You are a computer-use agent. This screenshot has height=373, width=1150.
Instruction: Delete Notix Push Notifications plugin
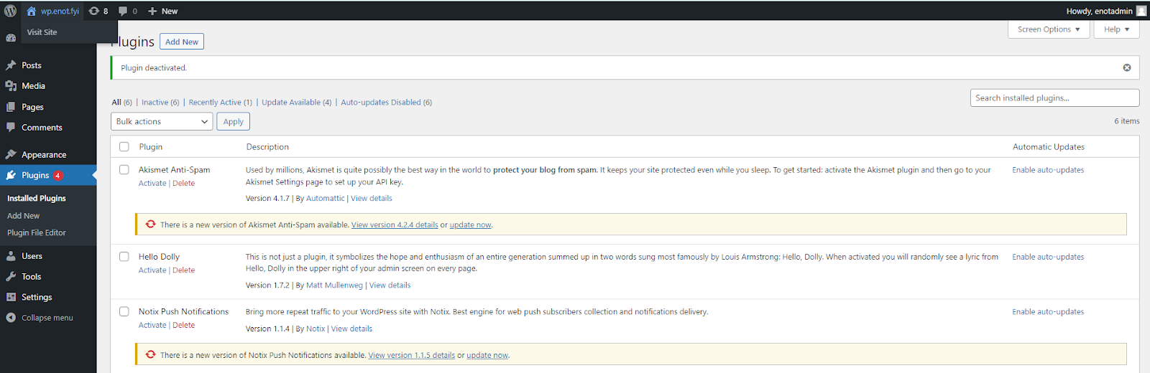tap(184, 326)
